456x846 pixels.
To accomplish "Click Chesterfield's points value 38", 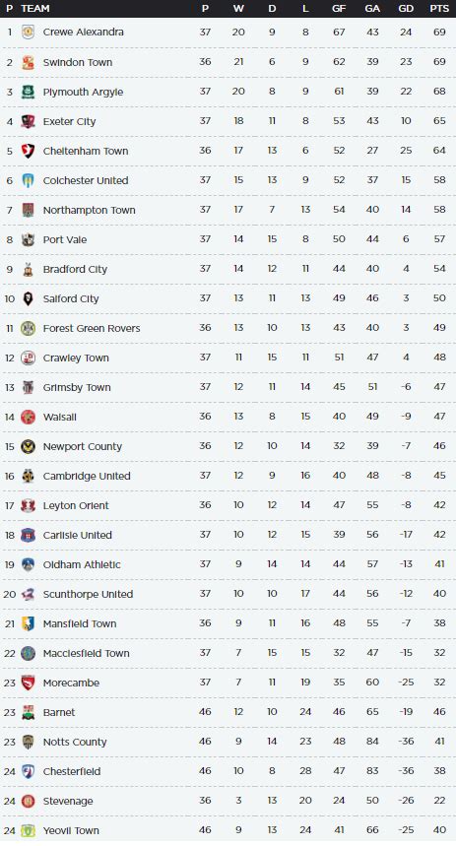I will pos(439,771).
